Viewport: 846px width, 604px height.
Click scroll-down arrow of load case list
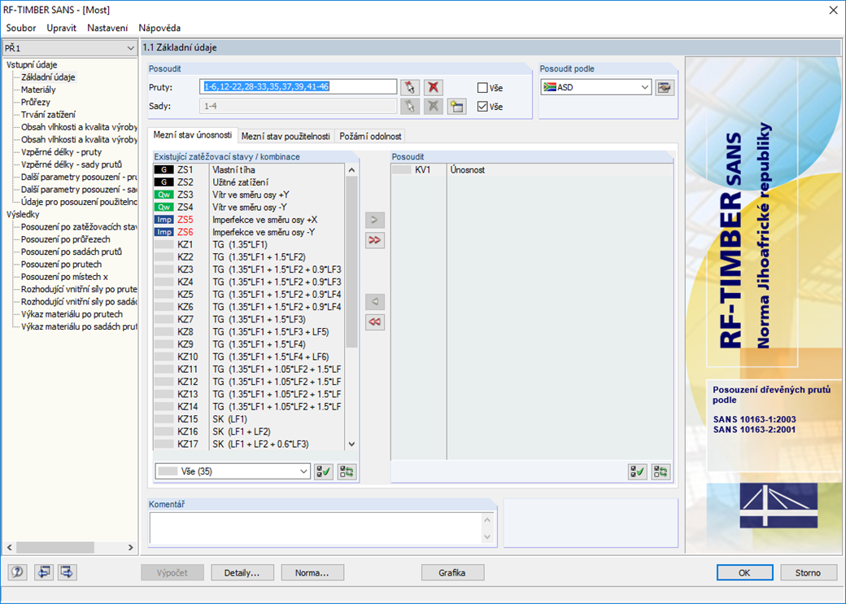coord(351,444)
